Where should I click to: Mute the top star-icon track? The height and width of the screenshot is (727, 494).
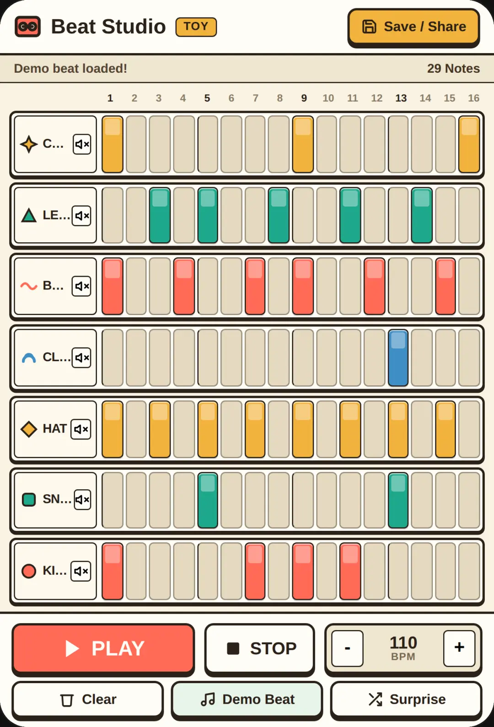tap(82, 144)
